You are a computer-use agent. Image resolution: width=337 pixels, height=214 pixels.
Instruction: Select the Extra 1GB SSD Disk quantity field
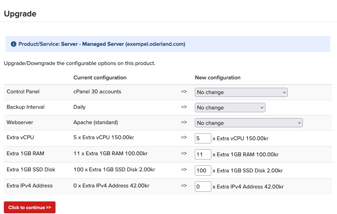pos(203,171)
